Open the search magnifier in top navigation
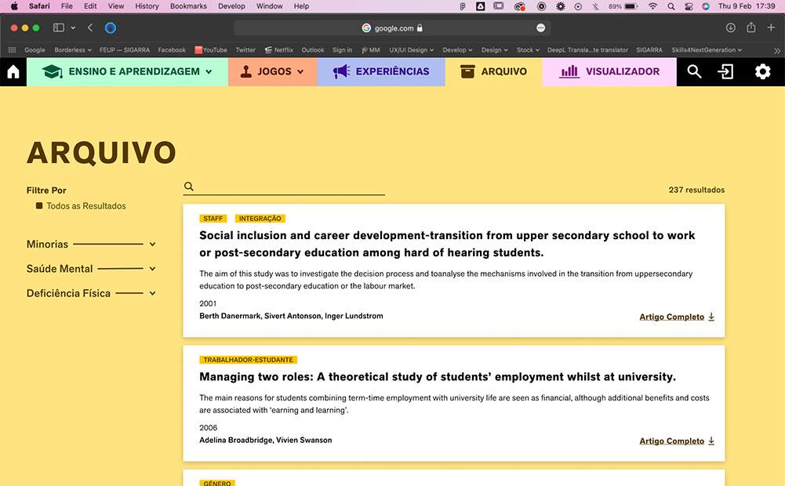 [x=694, y=72]
